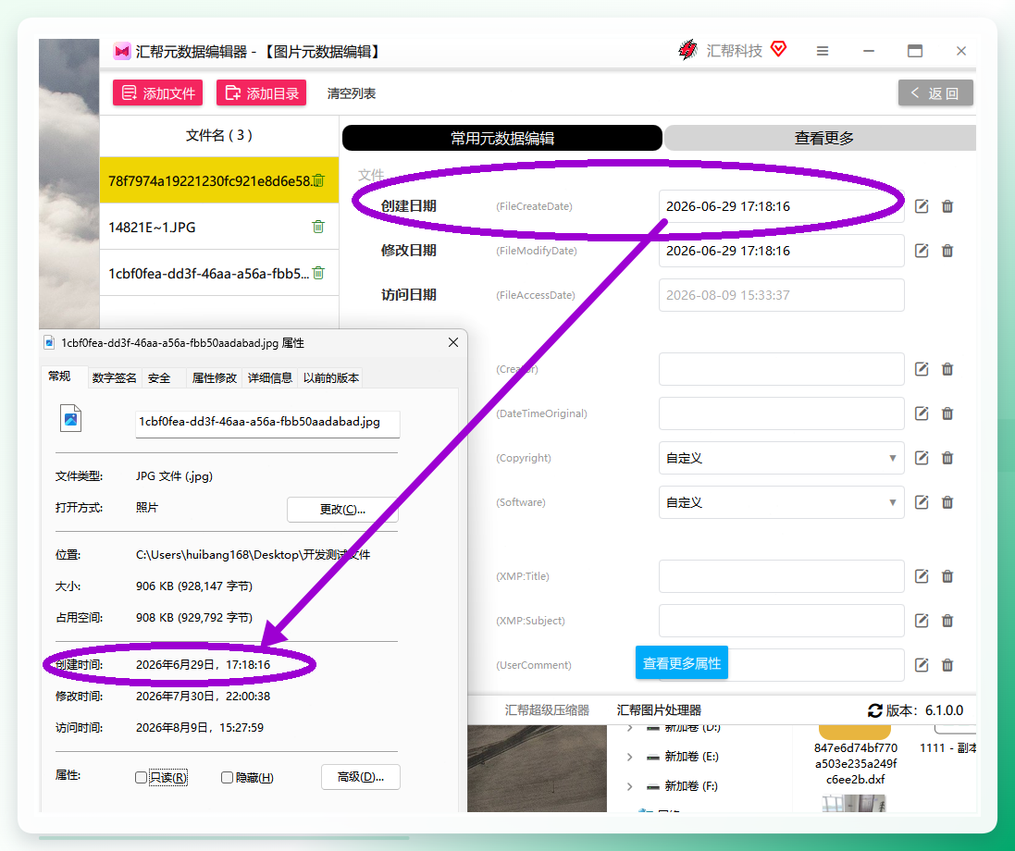Delete the FileModifyDate value with trash icon
The height and width of the screenshot is (851, 1015).
coord(947,251)
